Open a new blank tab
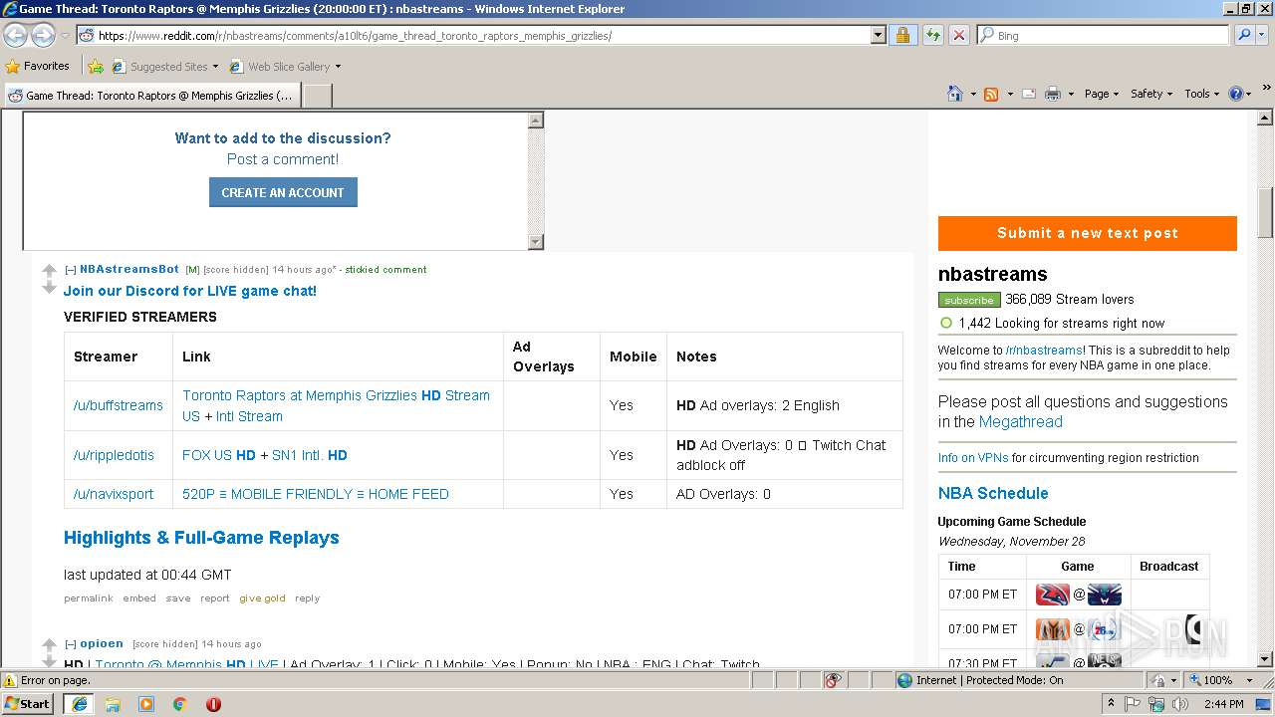The image size is (1275, 717). [x=317, y=96]
